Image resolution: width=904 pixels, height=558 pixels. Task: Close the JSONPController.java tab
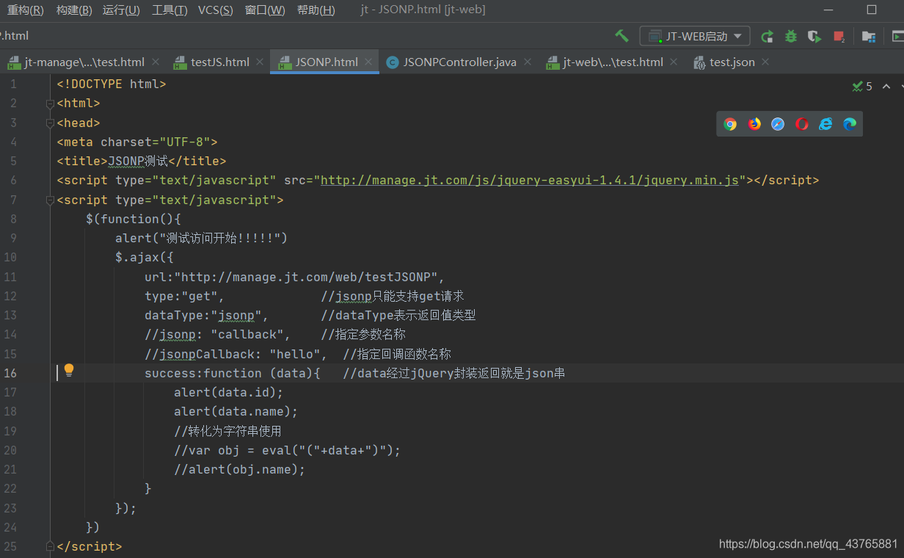[527, 62]
